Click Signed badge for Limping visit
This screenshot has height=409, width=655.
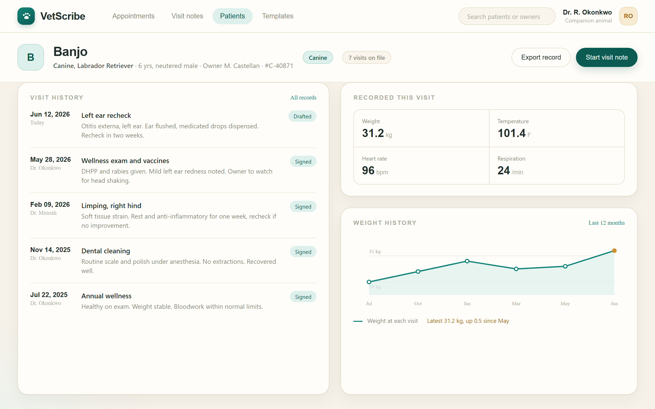click(x=303, y=206)
